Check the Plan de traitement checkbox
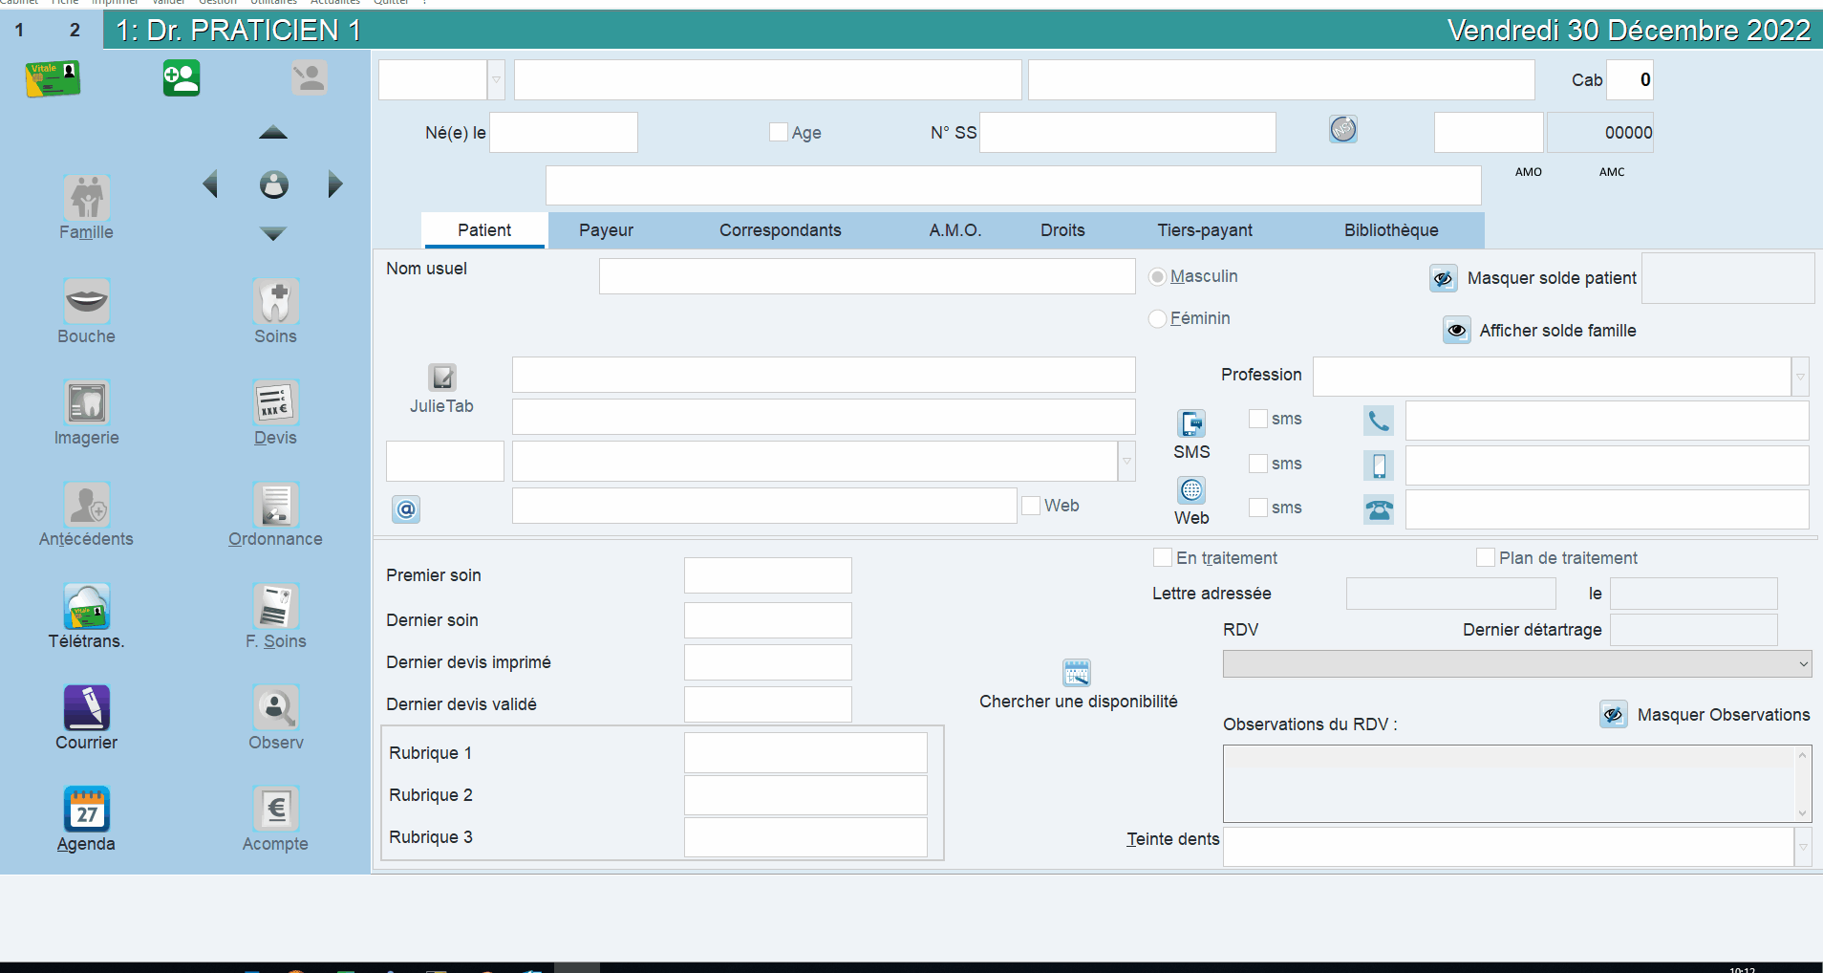Viewport: 1823px width, 973px height. [x=1486, y=557]
